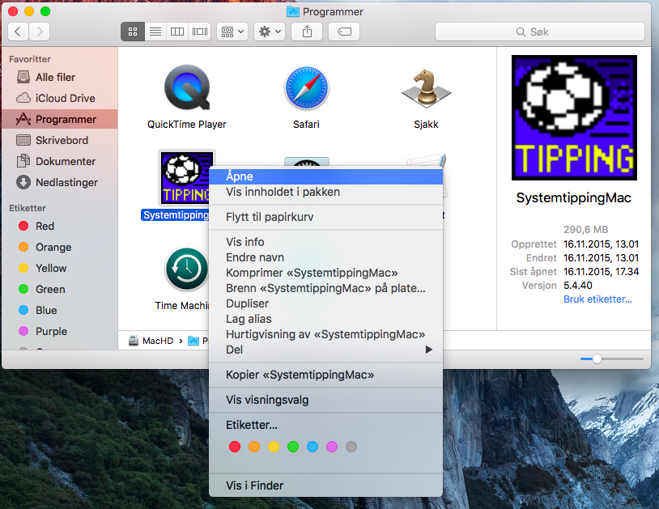Select Alle filer in sidebar
The image size is (659, 509).
59,77
